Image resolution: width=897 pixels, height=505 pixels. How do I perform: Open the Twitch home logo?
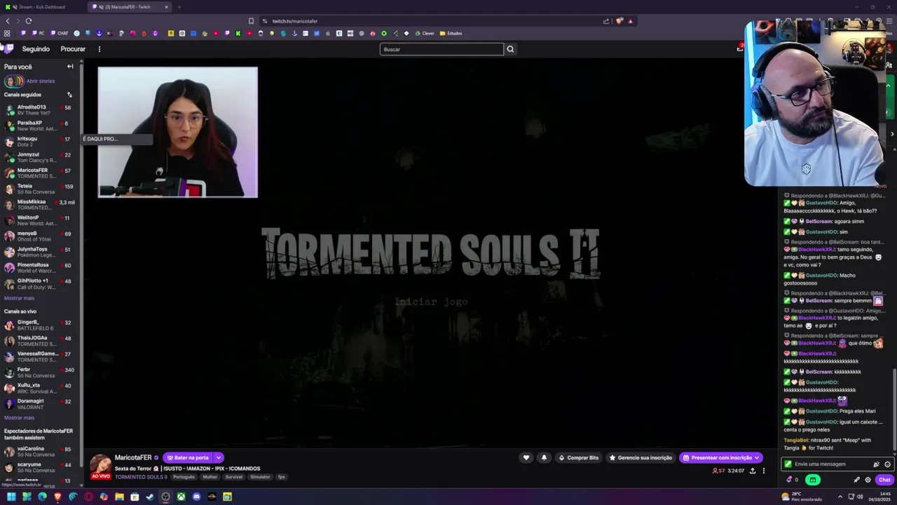point(8,48)
